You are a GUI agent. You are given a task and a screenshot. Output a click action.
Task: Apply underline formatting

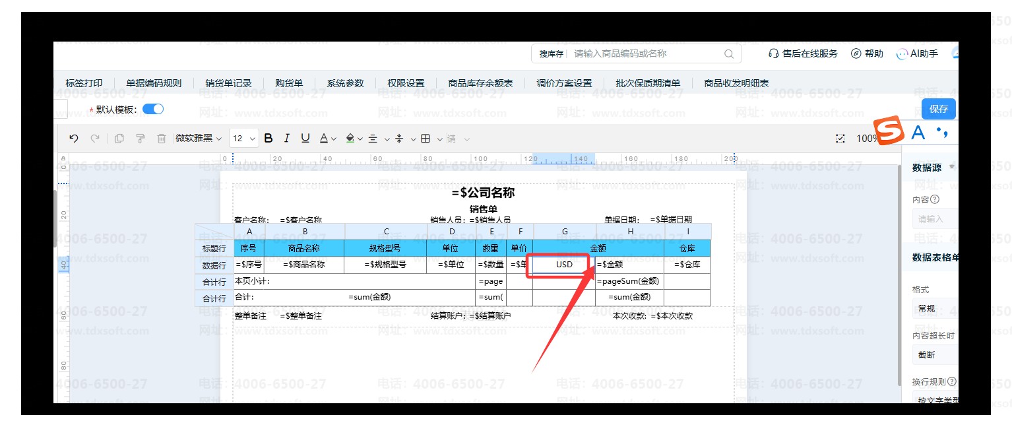point(305,139)
